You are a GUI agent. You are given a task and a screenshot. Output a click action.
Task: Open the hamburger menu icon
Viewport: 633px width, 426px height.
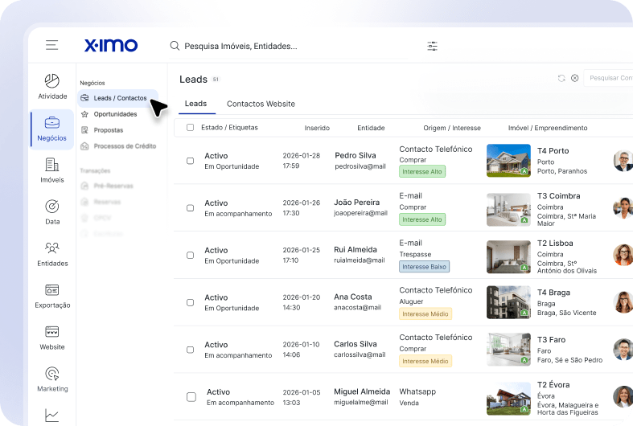tap(51, 45)
